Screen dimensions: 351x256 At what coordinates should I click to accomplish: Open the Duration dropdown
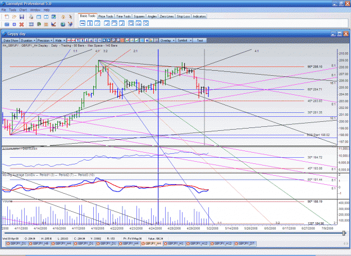(x=28, y=40)
